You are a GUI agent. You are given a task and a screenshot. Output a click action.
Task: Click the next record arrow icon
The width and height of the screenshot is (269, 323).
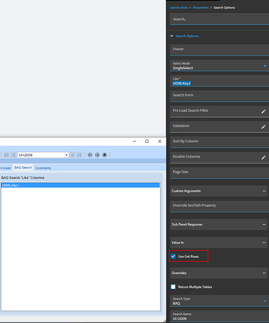coord(73,155)
